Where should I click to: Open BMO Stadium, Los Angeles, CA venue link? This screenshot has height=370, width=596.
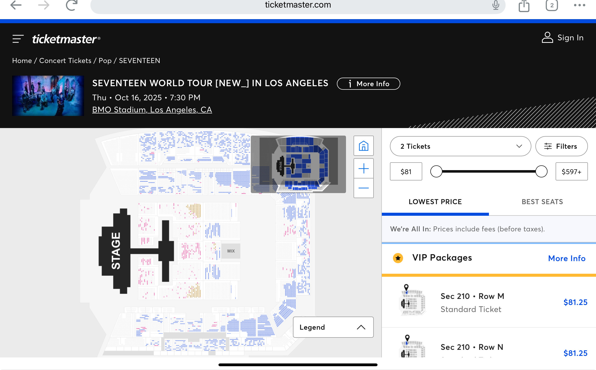(152, 110)
